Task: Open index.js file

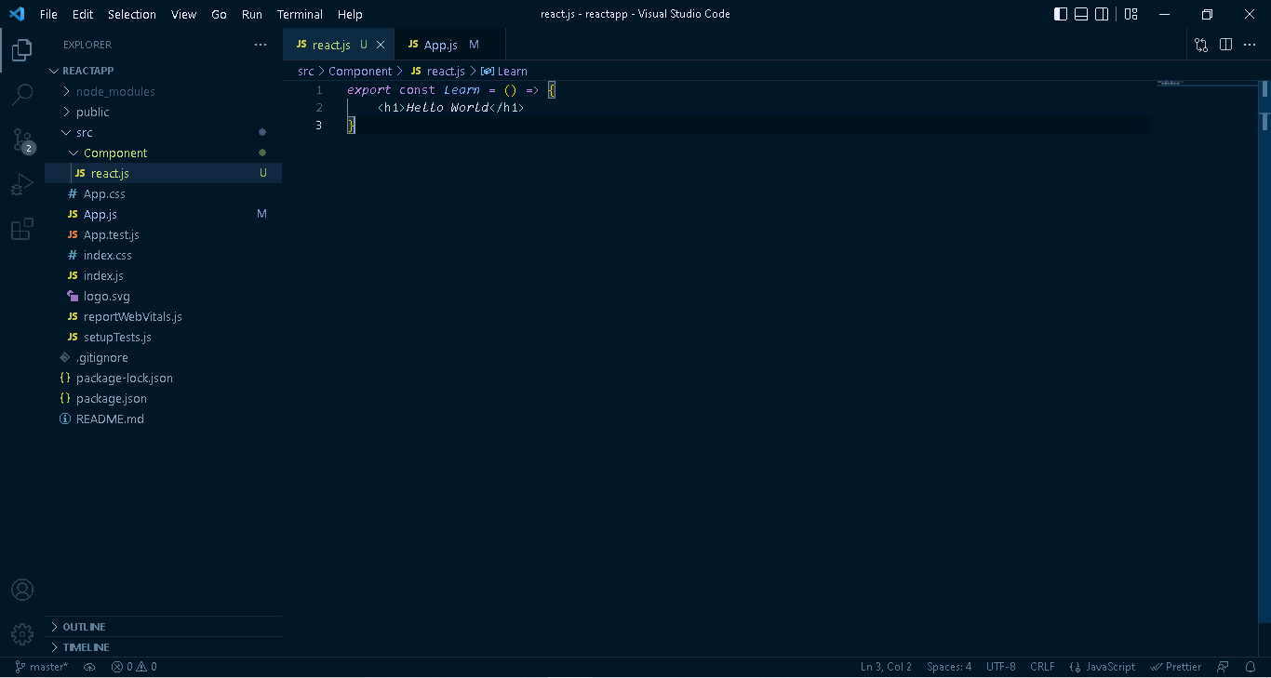Action: coord(163,275)
